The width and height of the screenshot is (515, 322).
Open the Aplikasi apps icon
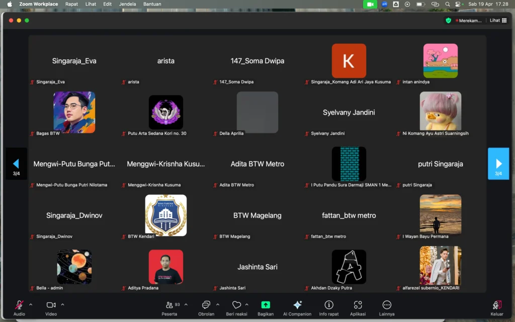tap(358, 305)
